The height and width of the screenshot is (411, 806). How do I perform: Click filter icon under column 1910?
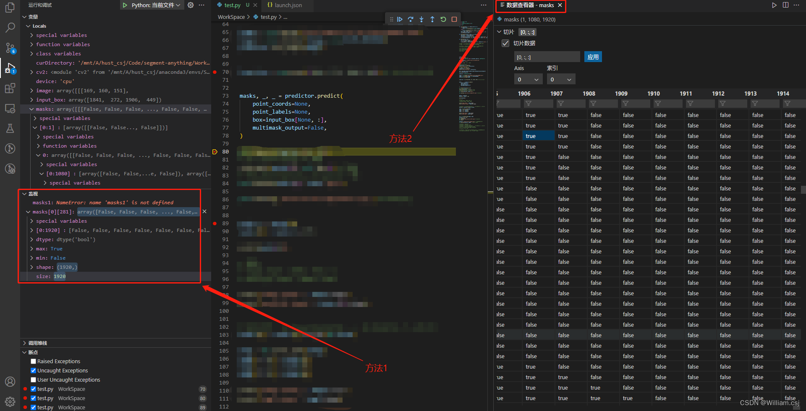[658, 104]
